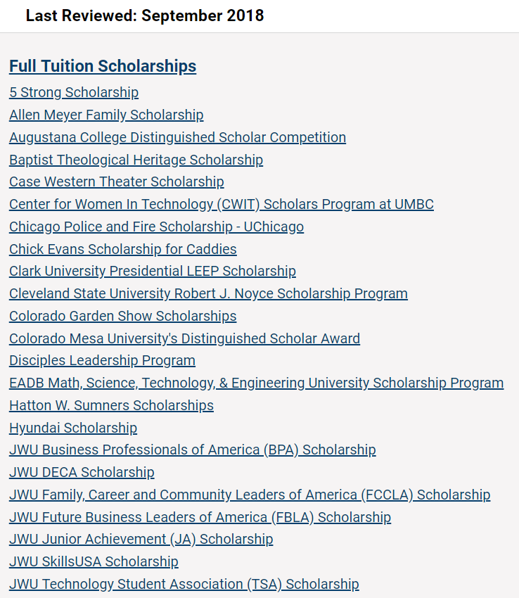Open JWU Technology Student Association Scholarship
The height and width of the screenshot is (598, 519).
184,584
